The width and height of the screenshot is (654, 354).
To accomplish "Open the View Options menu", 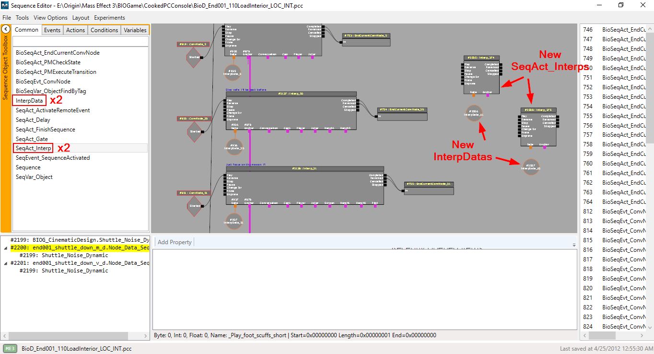I will [x=50, y=18].
